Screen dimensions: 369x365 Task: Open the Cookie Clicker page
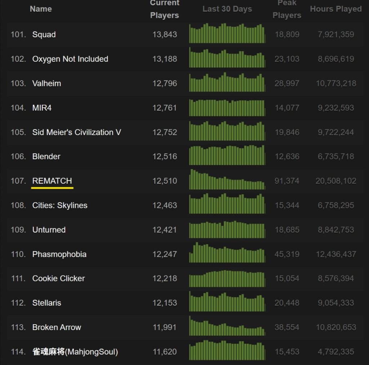point(58,278)
